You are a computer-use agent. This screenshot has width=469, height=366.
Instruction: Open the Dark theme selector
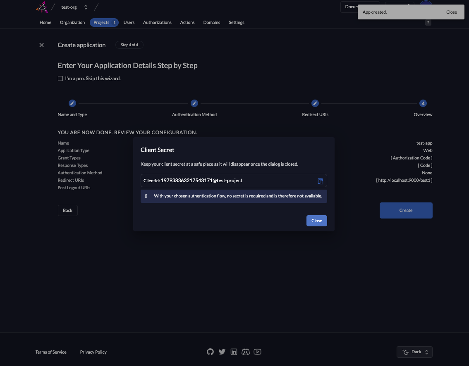(x=414, y=352)
